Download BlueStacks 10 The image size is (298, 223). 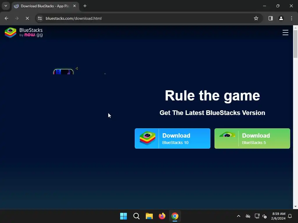pyautogui.click(x=172, y=139)
